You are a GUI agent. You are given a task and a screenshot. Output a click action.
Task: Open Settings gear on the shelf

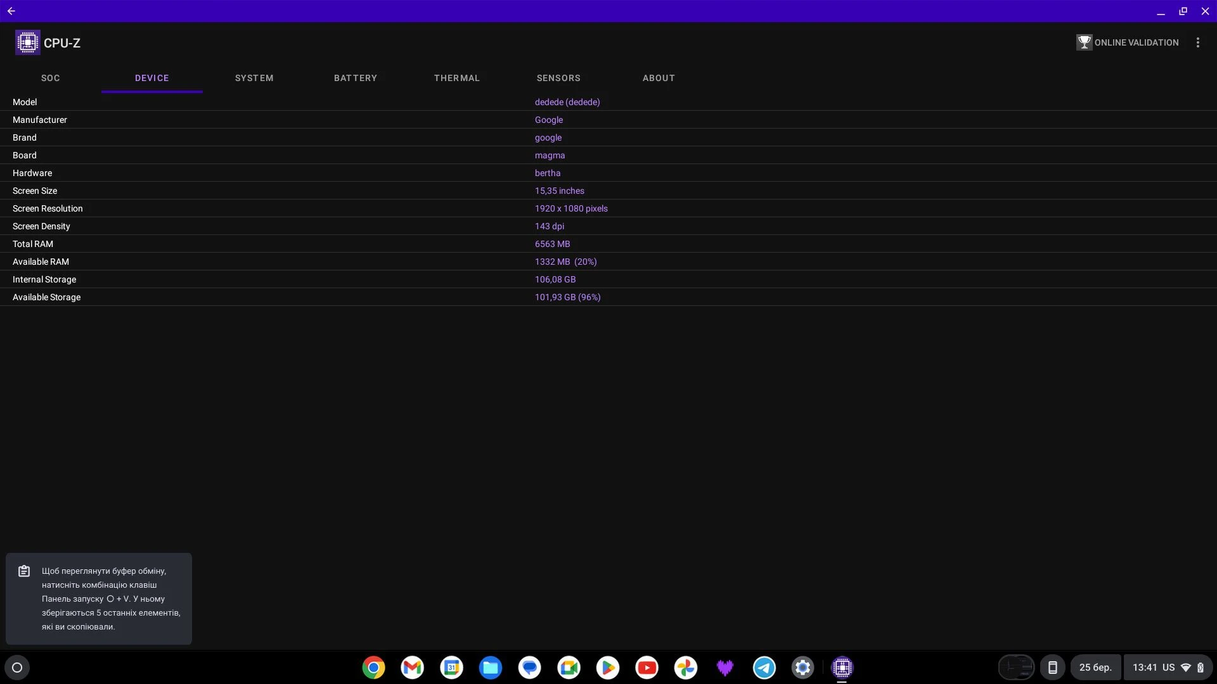[x=803, y=668]
